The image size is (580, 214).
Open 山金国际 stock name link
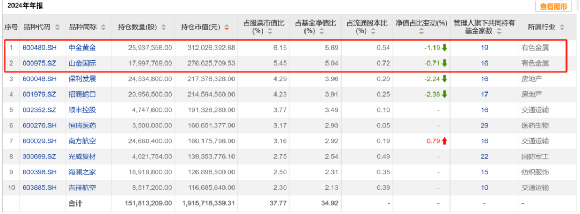[82, 63]
